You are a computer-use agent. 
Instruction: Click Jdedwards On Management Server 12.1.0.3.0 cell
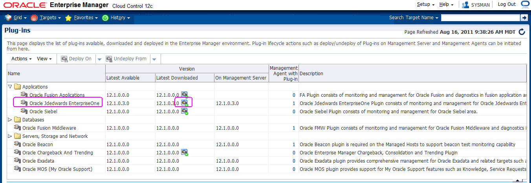coord(227,103)
